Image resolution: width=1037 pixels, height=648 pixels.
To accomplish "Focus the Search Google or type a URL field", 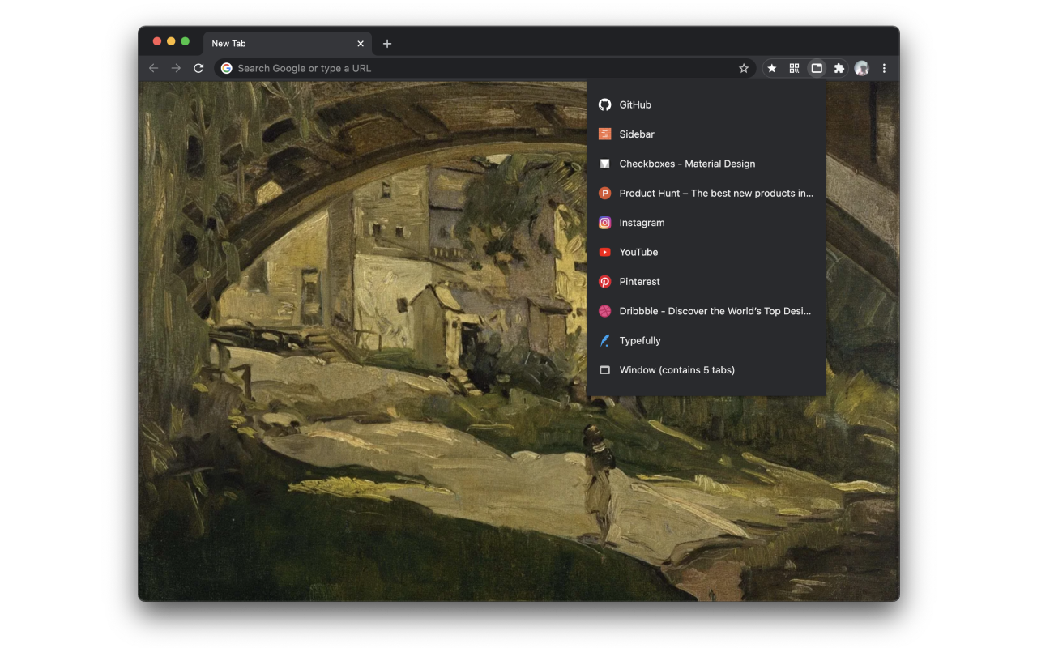I will coord(484,69).
